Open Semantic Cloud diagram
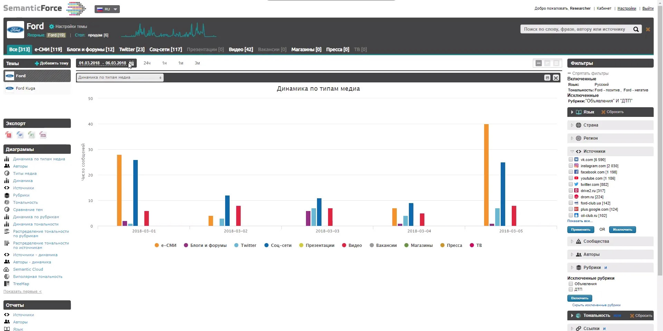663x331 pixels. pos(28,269)
